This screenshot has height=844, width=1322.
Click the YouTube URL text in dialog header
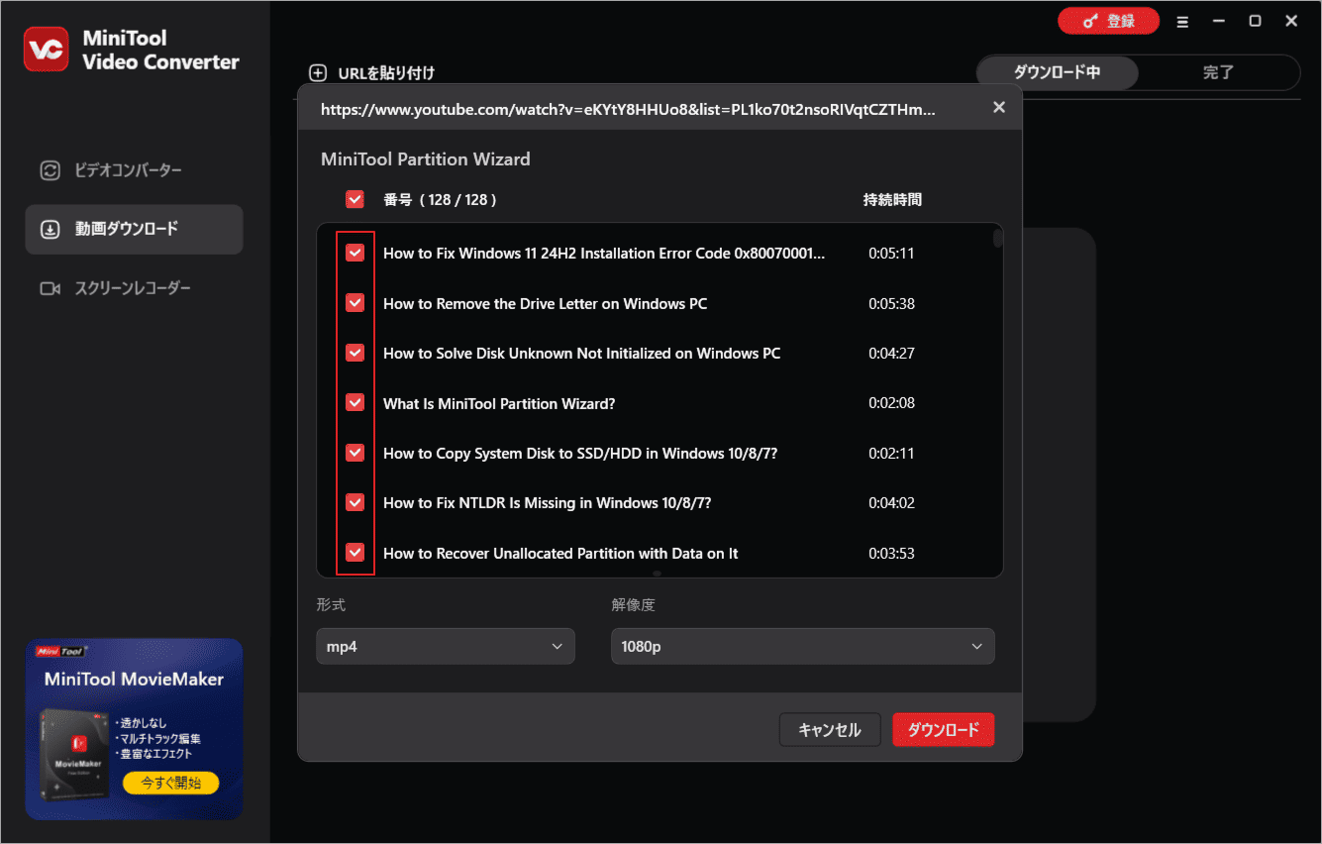627,109
